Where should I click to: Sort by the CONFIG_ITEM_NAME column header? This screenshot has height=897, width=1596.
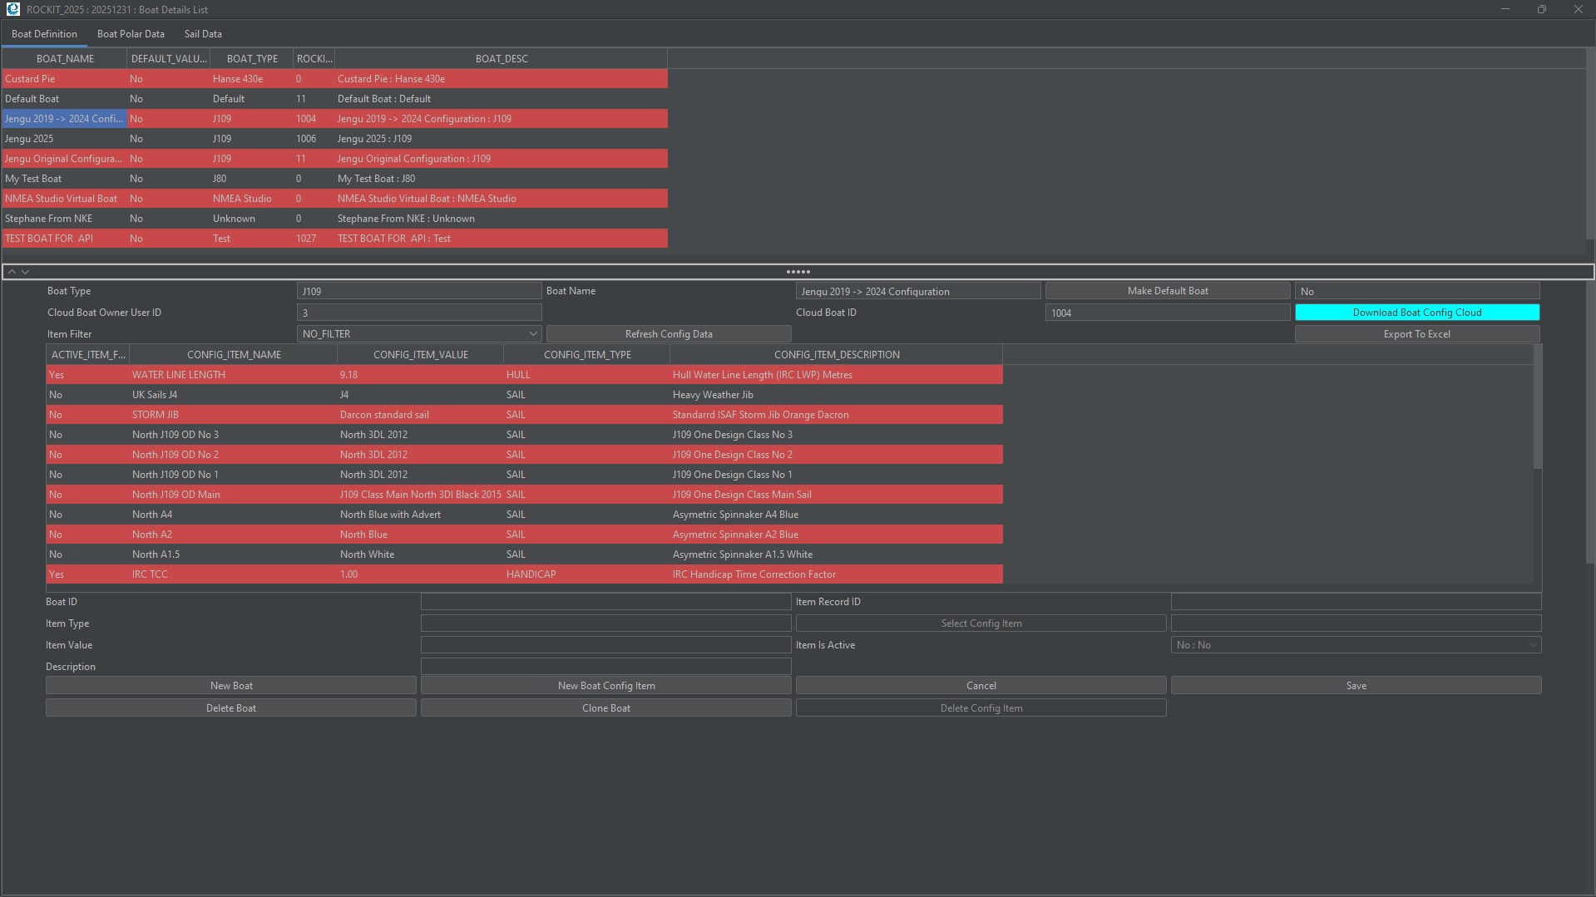tap(234, 355)
